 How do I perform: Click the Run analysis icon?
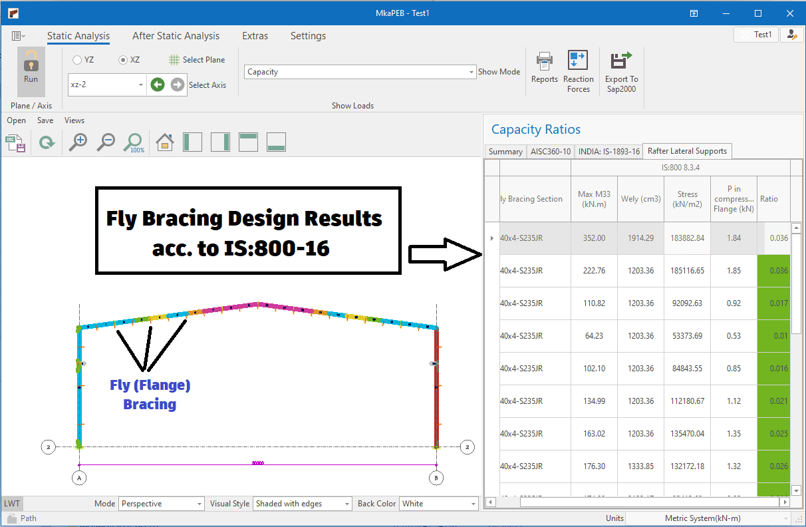[31, 65]
